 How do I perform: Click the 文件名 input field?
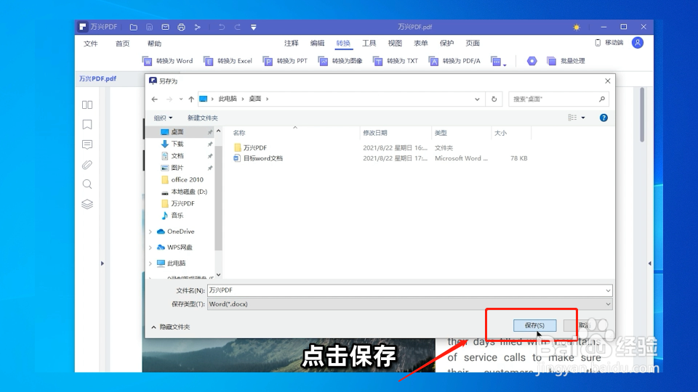click(409, 290)
